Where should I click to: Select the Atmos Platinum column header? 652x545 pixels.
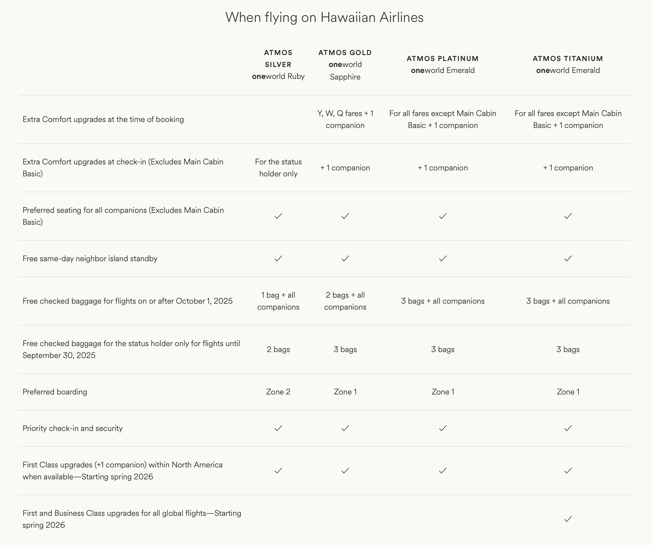443,64
